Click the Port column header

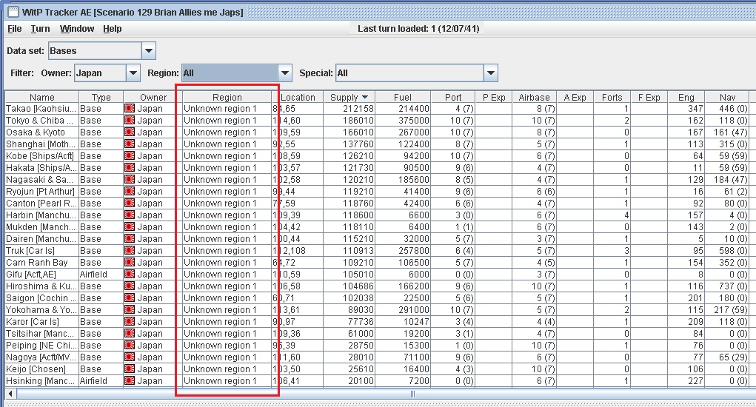[452, 97]
